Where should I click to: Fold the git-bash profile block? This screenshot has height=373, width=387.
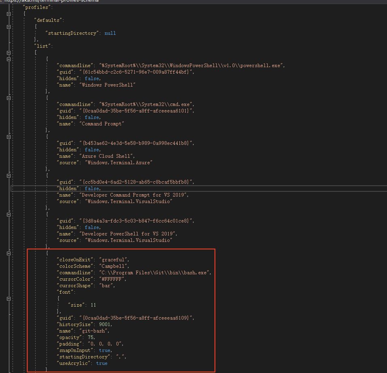click(x=8, y=253)
